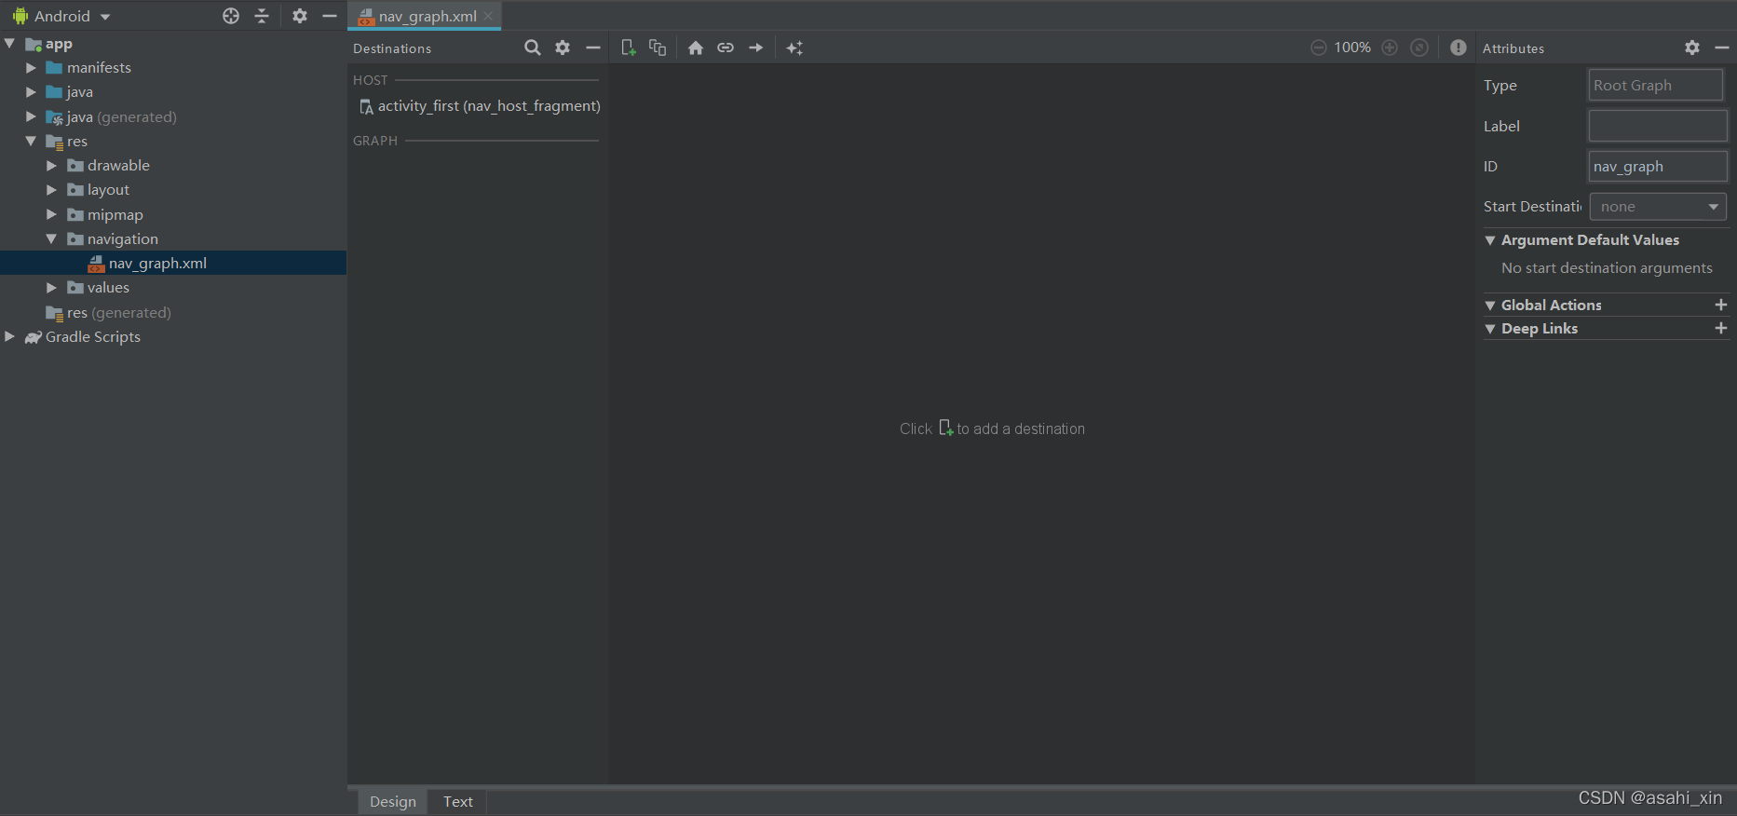The height and width of the screenshot is (816, 1737).
Task: Click the Type field Root Graph
Action: tap(1655, 85)
